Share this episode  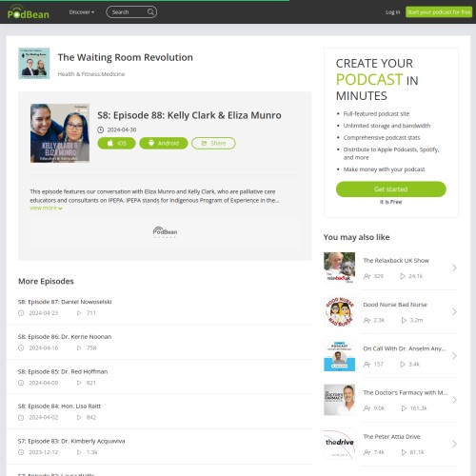(213, 143)
